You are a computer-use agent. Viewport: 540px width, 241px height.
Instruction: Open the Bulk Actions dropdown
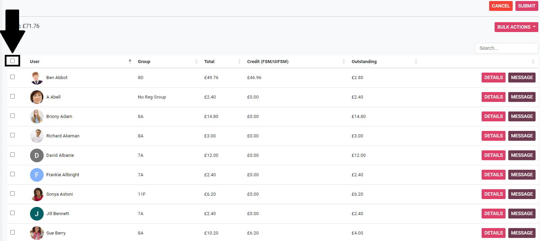click(x=516, y=27)
